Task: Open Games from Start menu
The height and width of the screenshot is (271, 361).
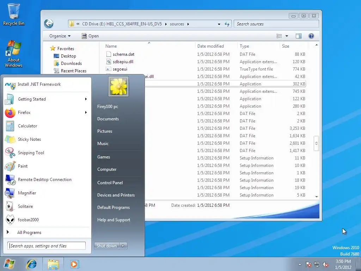Action: 104,157
